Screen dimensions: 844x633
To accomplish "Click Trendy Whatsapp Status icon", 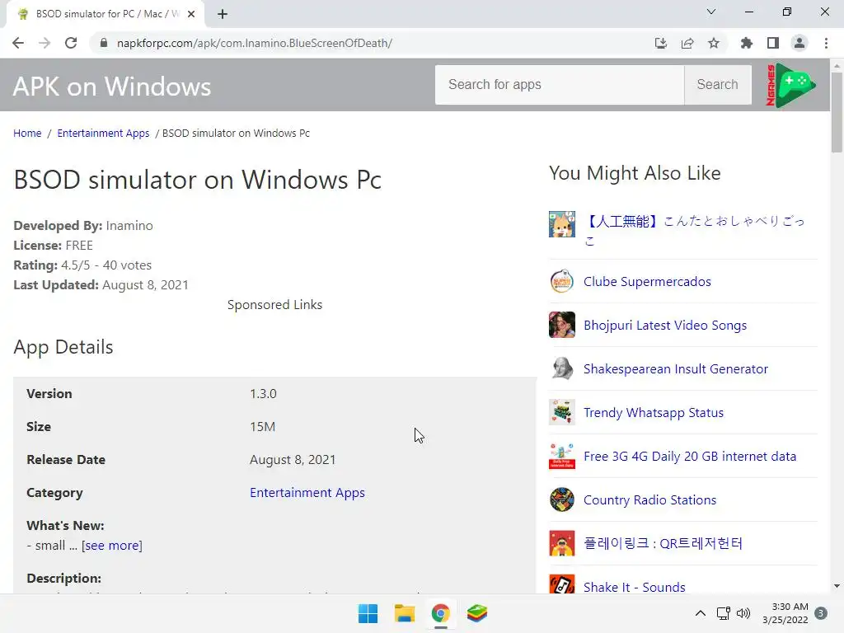I will (562, 412).
